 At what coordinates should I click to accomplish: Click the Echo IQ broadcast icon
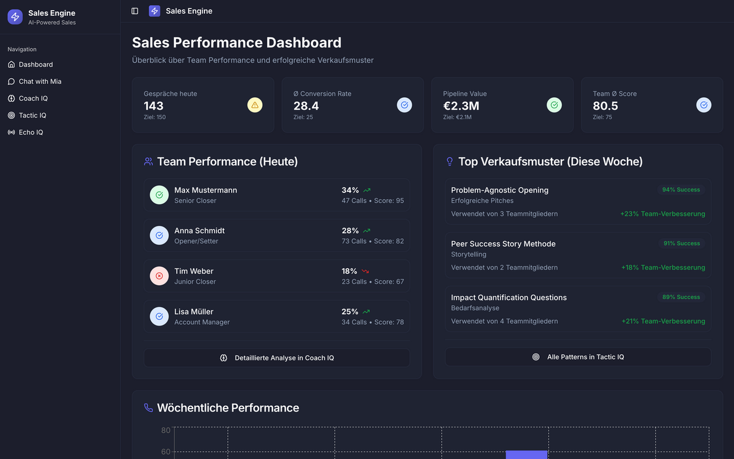point(10,132)
